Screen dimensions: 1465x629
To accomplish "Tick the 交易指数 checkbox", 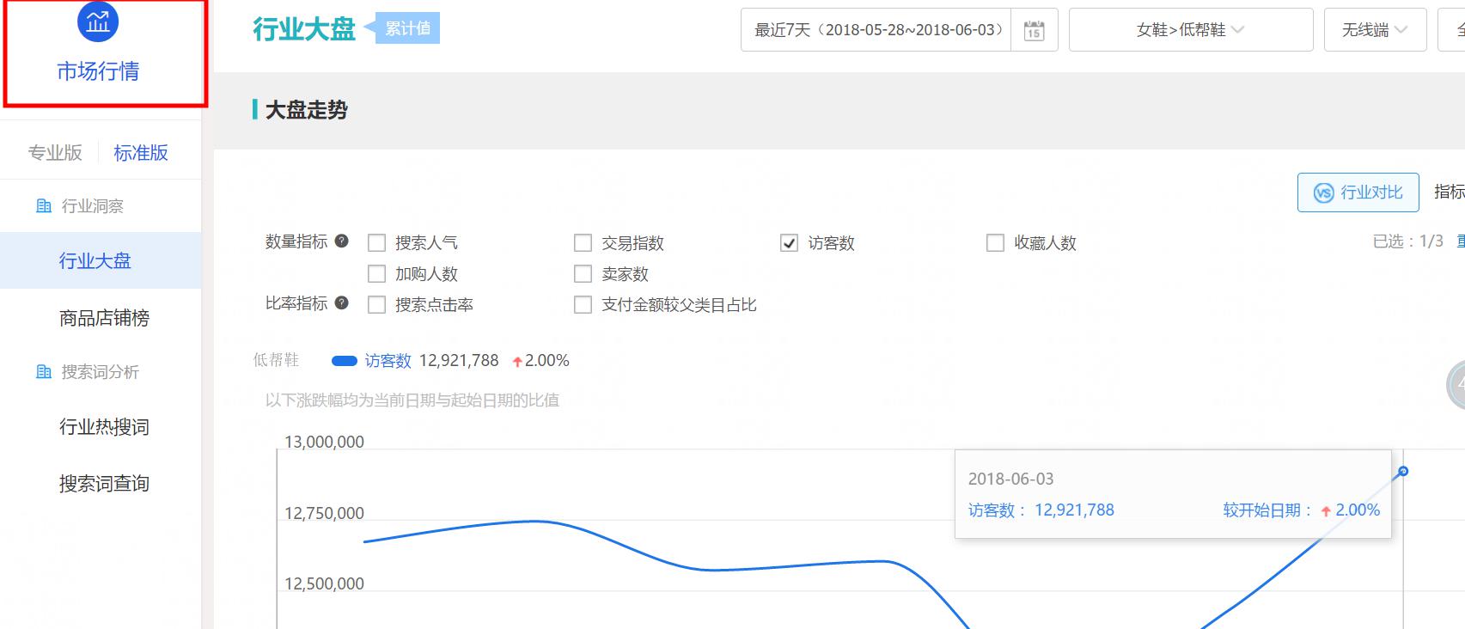I will pyautogui.click(x=583, y=243).
